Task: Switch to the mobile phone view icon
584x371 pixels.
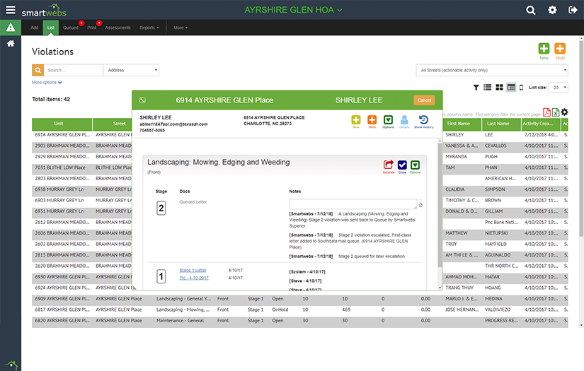Action: point(521,88)
